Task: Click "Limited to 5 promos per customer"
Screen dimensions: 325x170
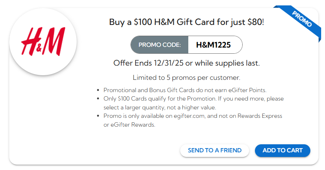Action: click(186, 78)
